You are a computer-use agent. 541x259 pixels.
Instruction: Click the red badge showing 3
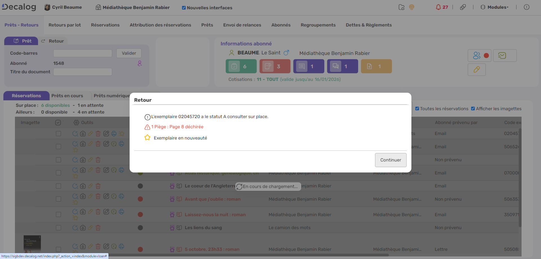coord(275,66)
